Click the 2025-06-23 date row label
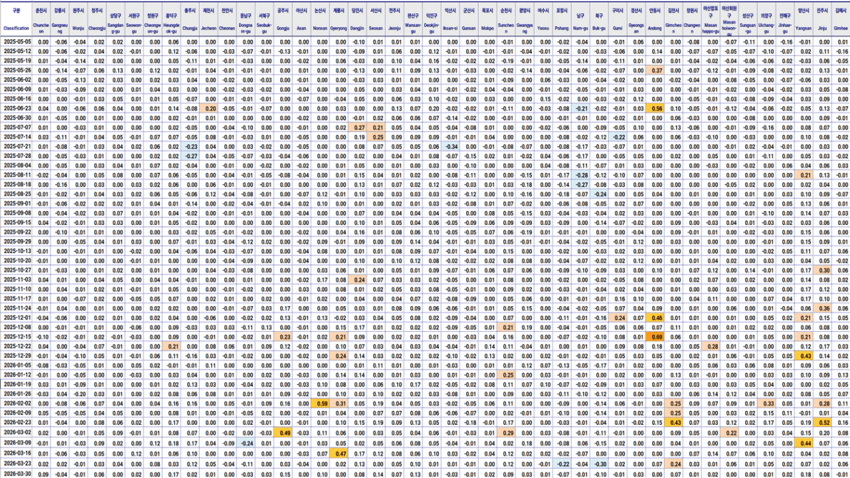This screenshot has width=850, height=478. click(16, 108)
